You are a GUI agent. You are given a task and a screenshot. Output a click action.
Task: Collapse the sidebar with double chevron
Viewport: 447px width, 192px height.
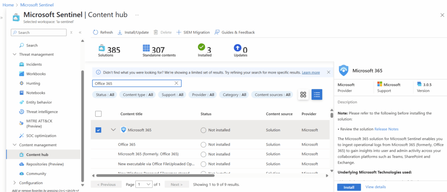click(80, 32)
